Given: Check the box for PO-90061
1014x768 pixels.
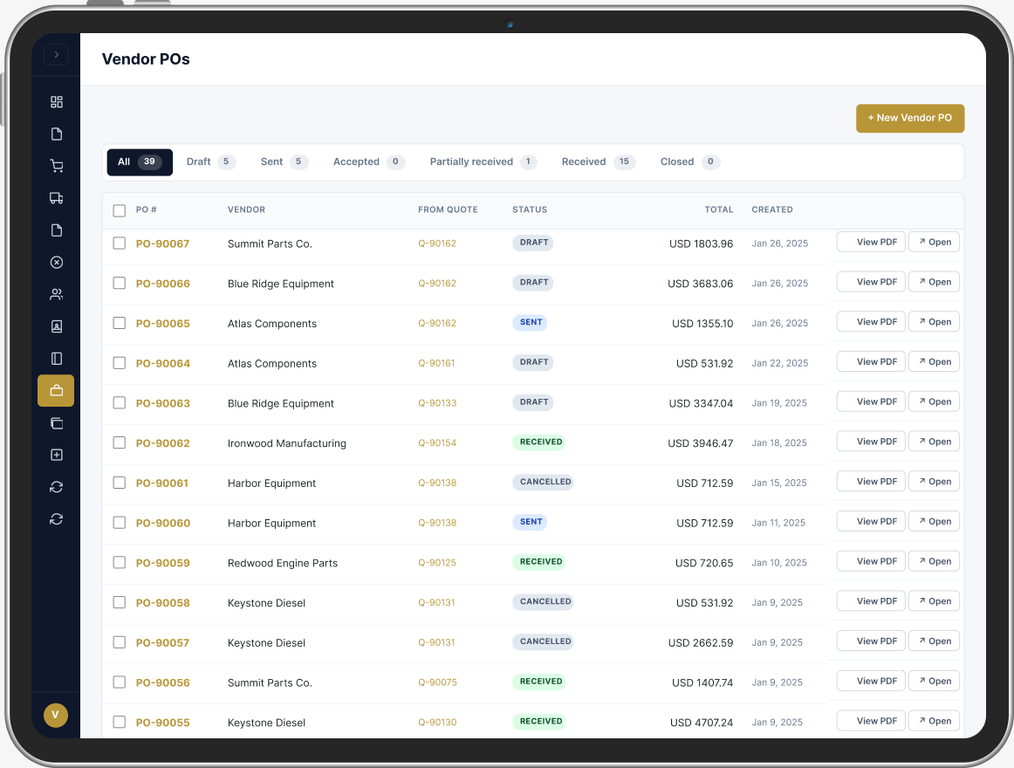Looking at the screenshot, I should pos(119,482).
